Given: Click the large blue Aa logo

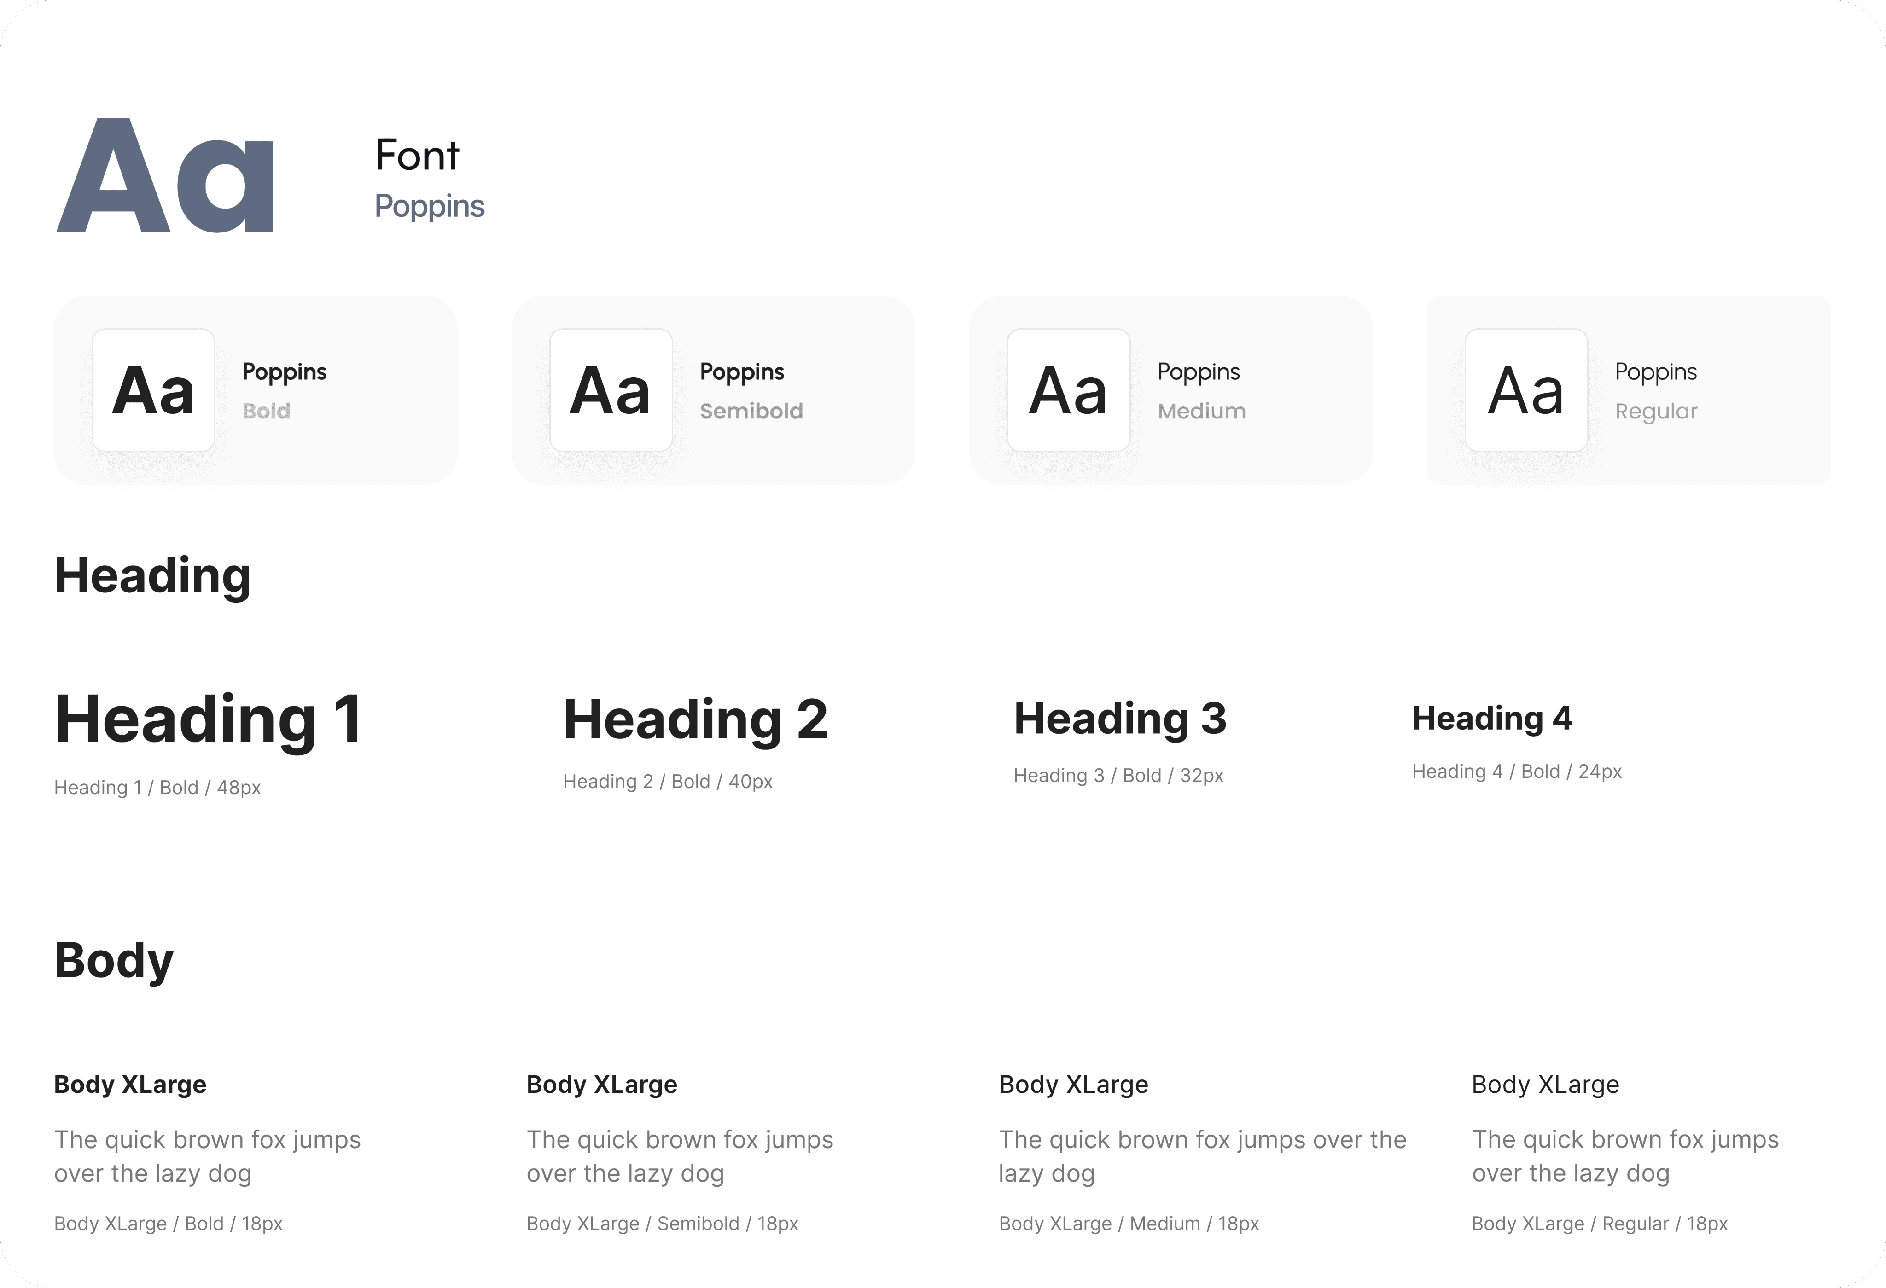Looking at the screenshot, I should tap(166, 176).
